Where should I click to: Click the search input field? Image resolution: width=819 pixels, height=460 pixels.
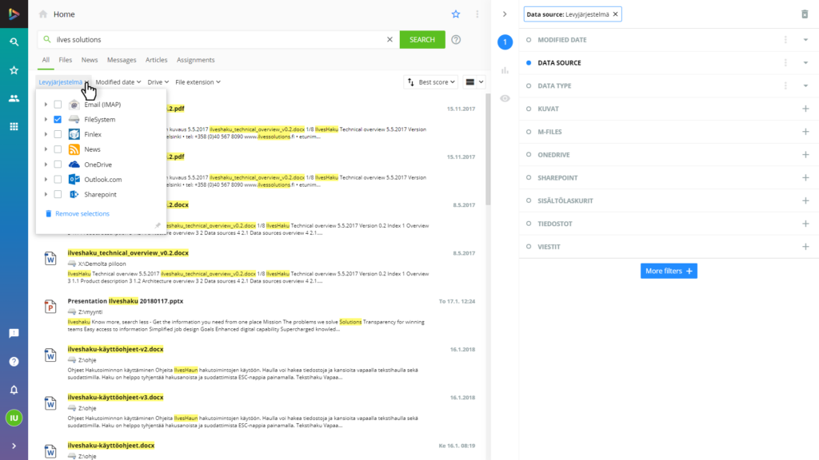[x=218, y=40]
